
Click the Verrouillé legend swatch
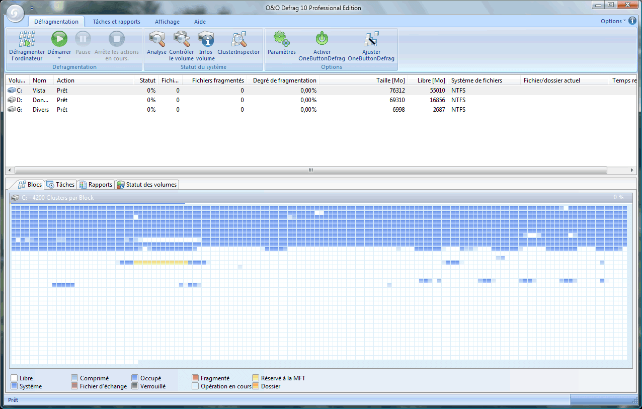pyautogui.click(x=135, y=386)
